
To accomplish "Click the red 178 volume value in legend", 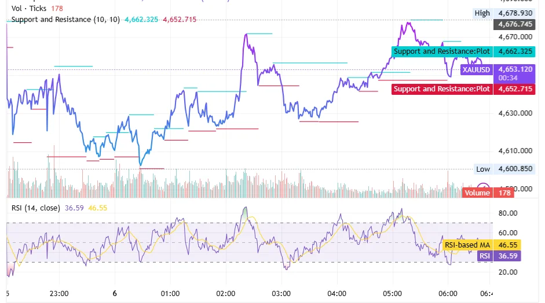I will click(57, 9).
